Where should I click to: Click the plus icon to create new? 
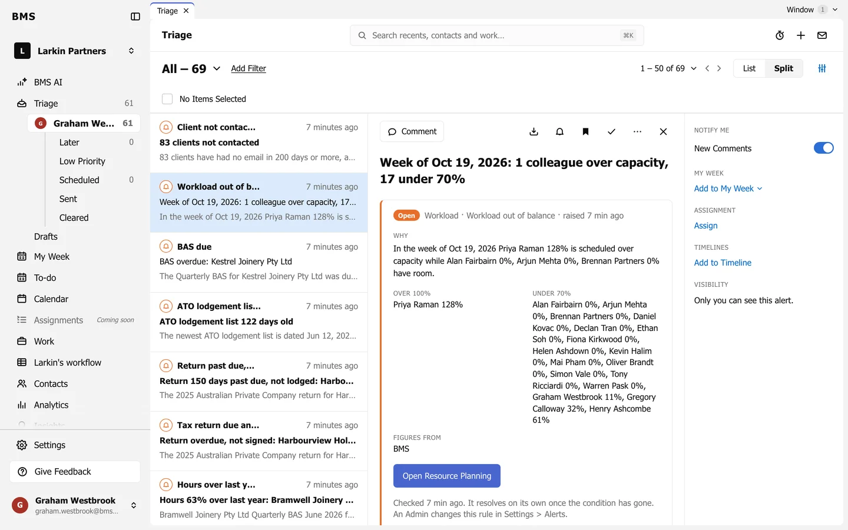[x=801, y=35]
